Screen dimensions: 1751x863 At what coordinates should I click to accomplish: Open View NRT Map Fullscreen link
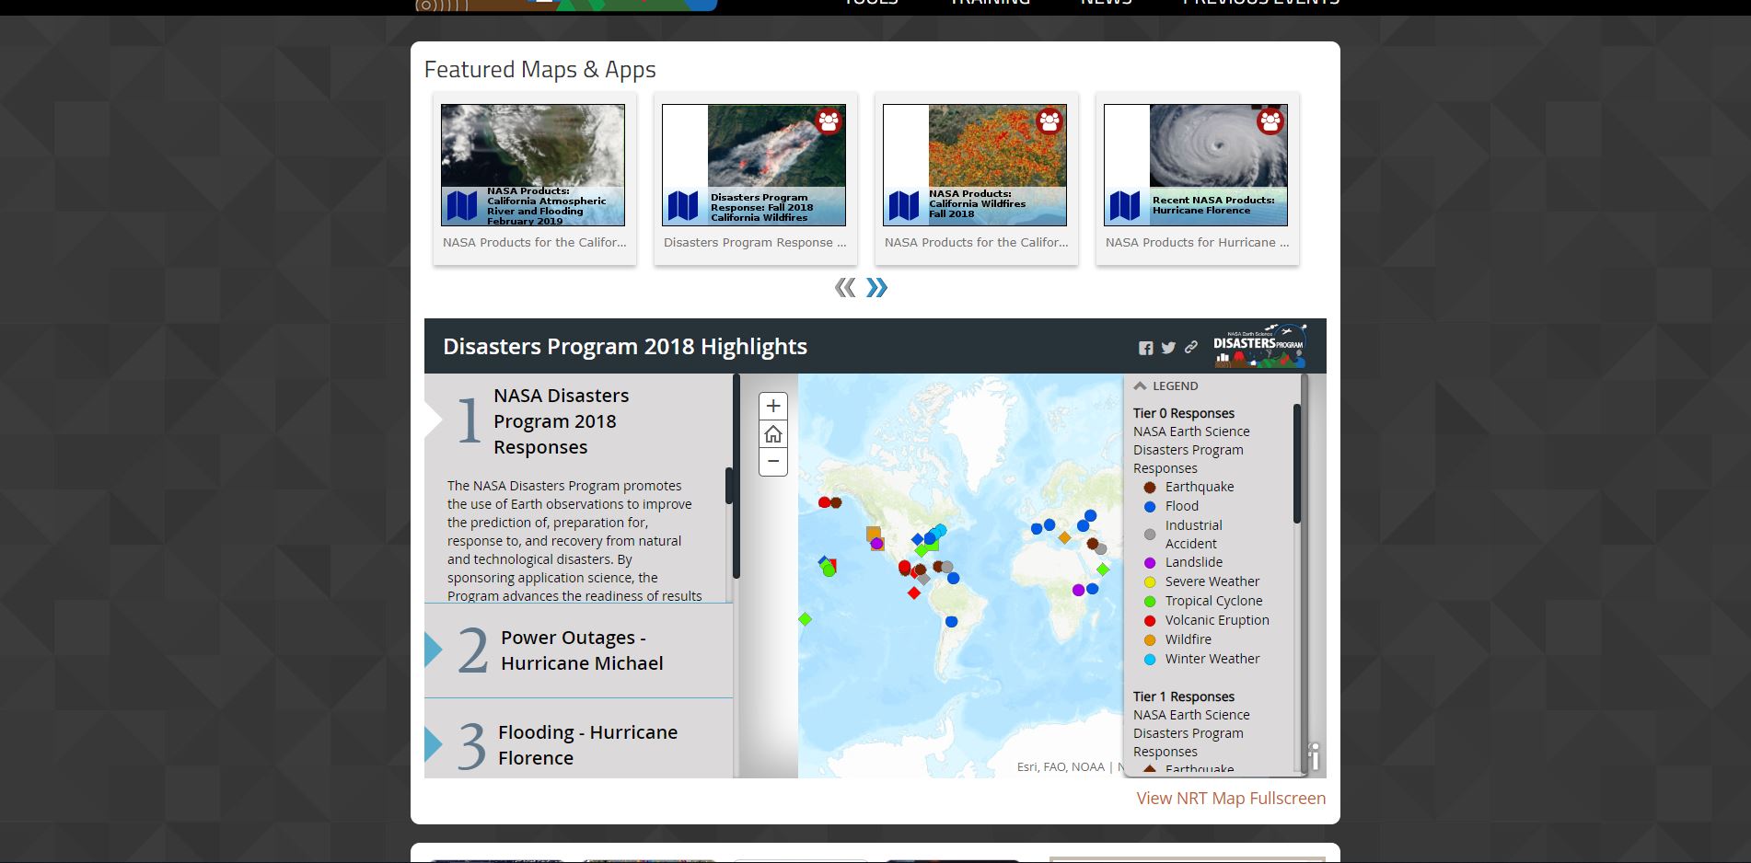[1231, 799]
